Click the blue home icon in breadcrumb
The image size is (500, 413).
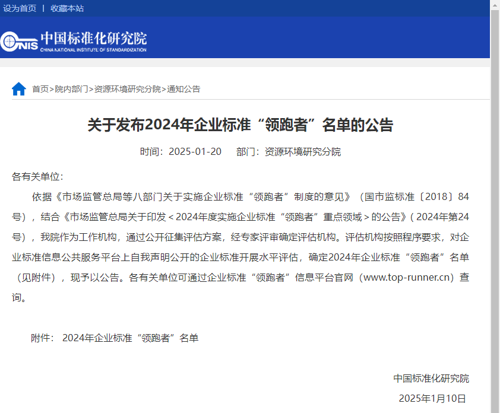[19, 89]
